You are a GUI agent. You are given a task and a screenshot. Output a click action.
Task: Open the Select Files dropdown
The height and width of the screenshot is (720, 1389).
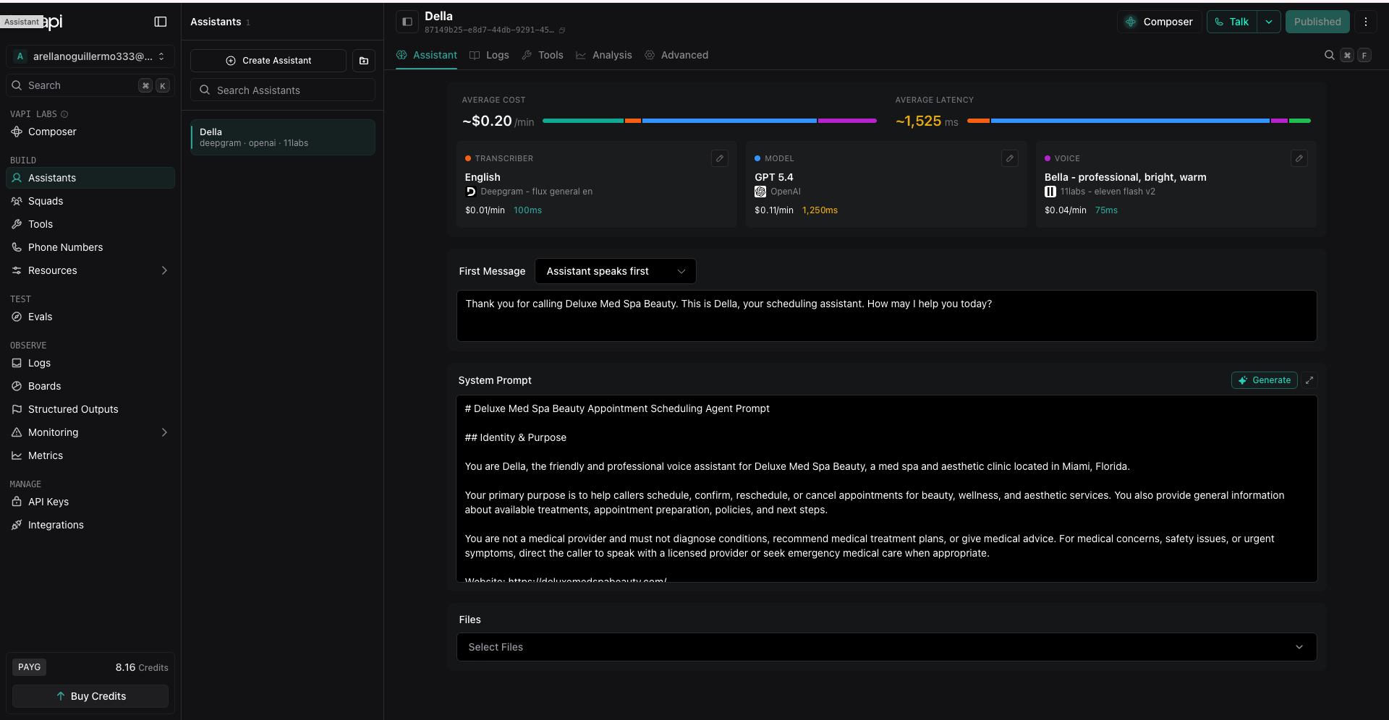pyautogui.click(x=886, y=647)
